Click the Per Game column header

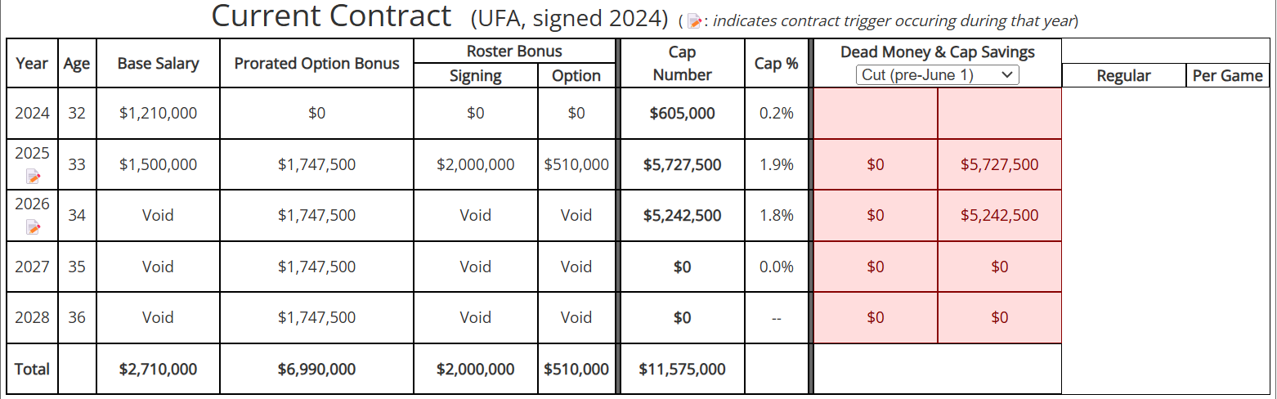[1227, 76]
